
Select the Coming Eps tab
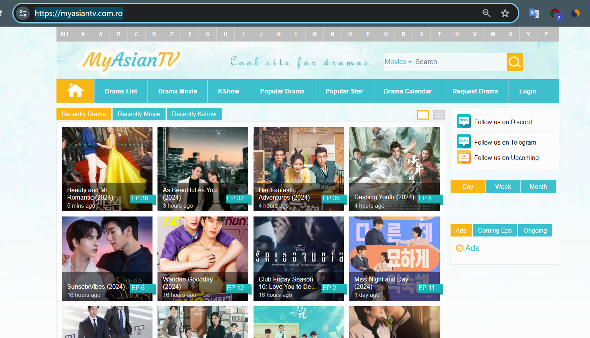(495, 230)
